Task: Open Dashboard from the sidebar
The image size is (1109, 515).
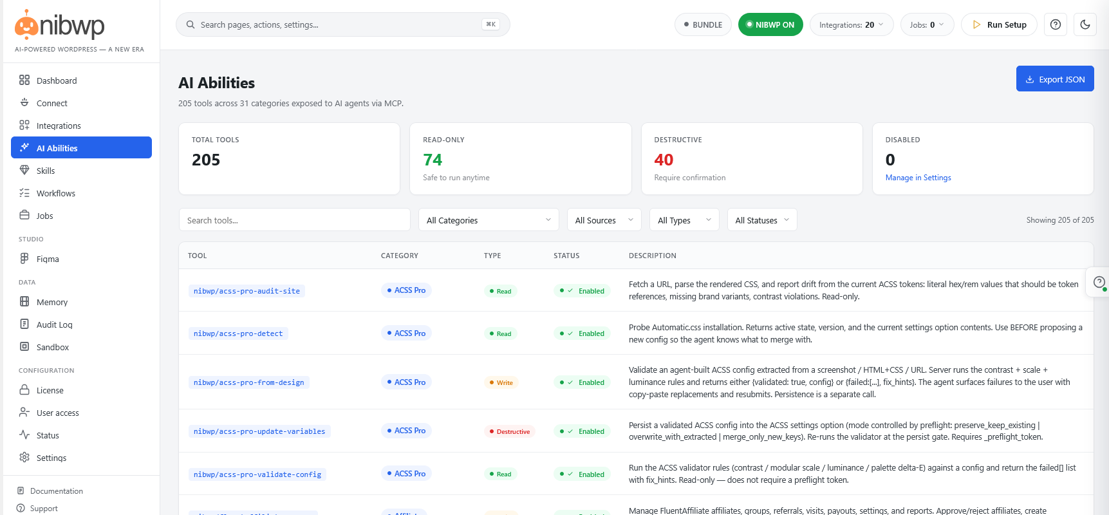Action: click(x=81, y=80)
